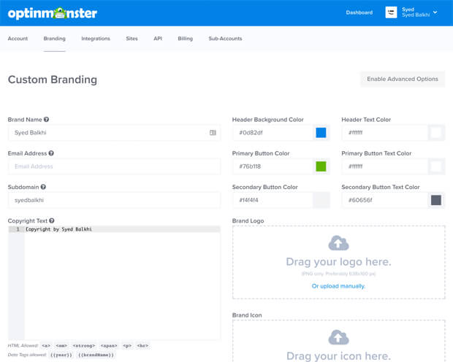Click the <em> allowed HTML tag
Screen dimensions: 453x362
pyautogui.click(x=61, y=345)
